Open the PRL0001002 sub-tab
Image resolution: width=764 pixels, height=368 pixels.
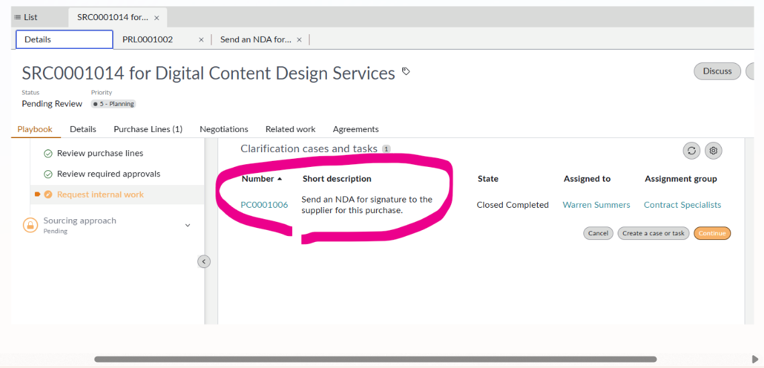click(x=148, y=40)
